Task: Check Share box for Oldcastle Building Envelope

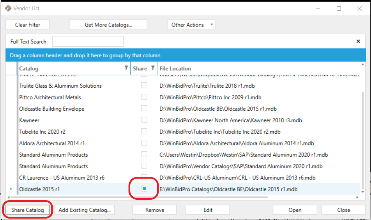Action: click(x=144, y=108)
